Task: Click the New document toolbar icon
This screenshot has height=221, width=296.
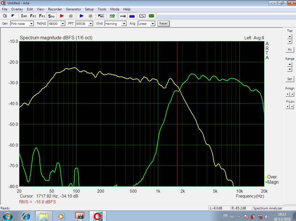Action: click(x=5, y=16)
